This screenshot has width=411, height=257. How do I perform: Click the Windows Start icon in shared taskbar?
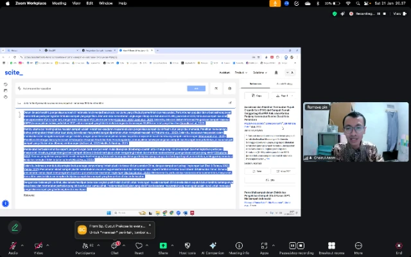point(109,213)
